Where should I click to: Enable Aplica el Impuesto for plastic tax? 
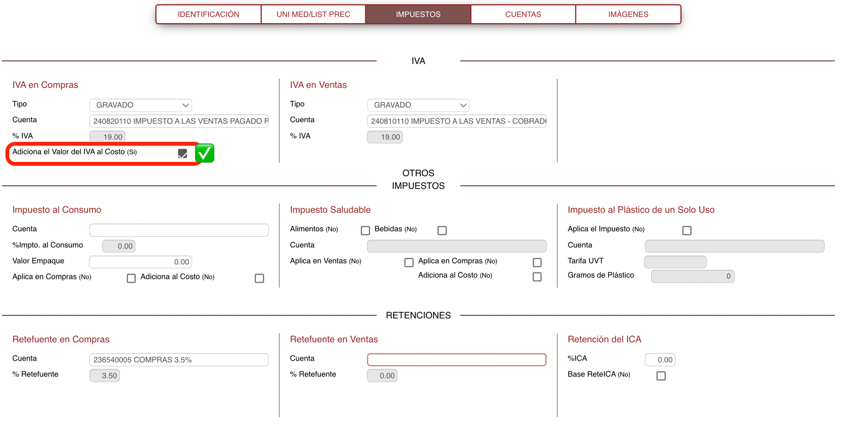pyautogui.click(x=686, y=230)
